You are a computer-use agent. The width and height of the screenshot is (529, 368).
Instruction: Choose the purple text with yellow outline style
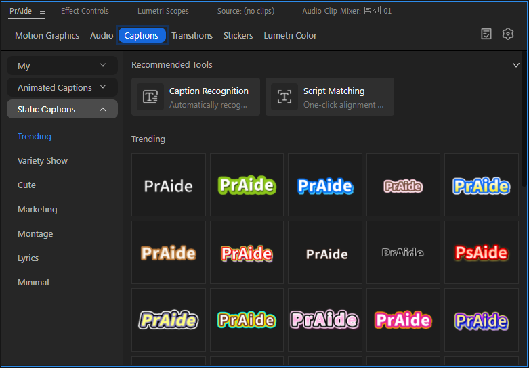click(482, 320)
